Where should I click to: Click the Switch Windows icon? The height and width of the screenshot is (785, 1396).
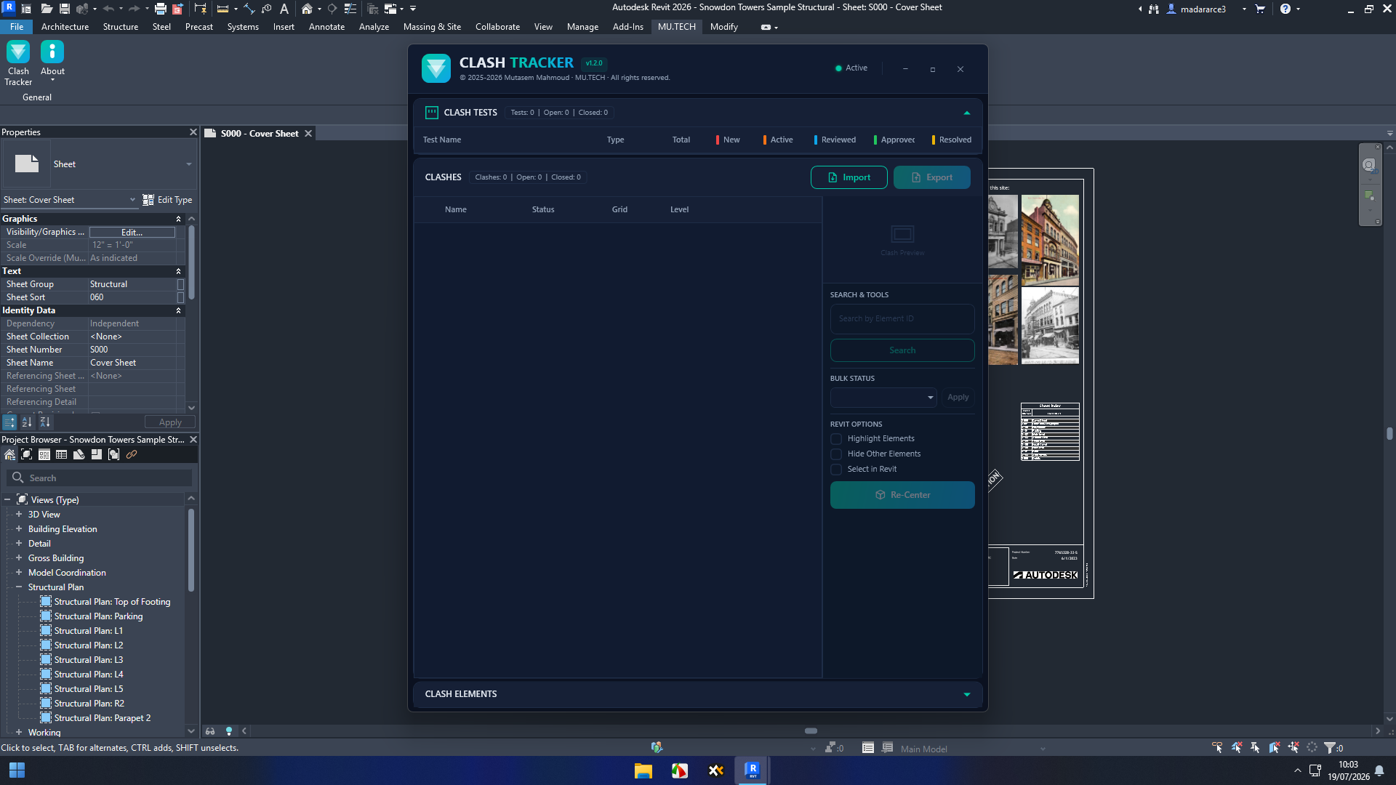(x=391, y=9)
